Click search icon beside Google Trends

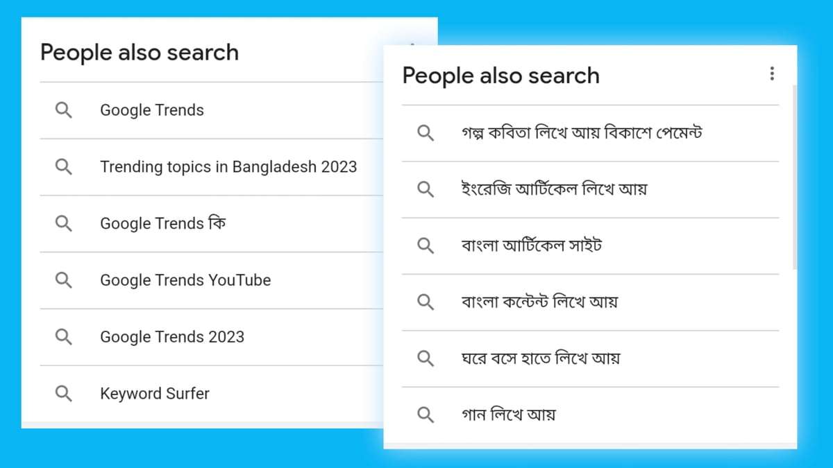[63, 110]
